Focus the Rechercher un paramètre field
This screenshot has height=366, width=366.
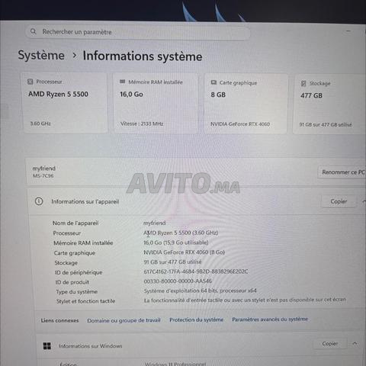tap(137, 32)
